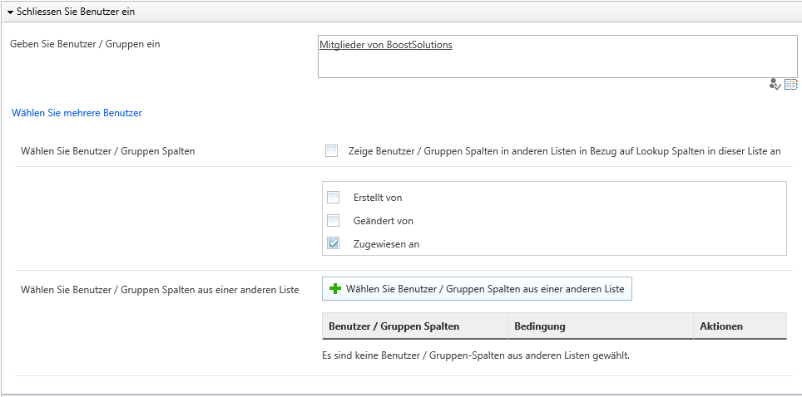Click the Zeige Benutzer in anderen Listen label text
The image size is (802, 397).
point(565,150)
